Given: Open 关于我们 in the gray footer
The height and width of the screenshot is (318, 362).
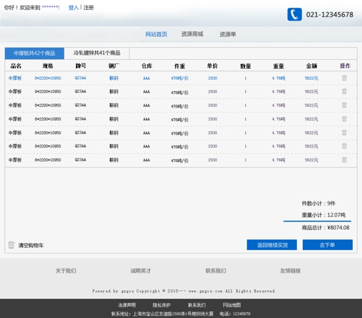Looking at the screenshot, I should pyautogui.click(x=66, y=271).
